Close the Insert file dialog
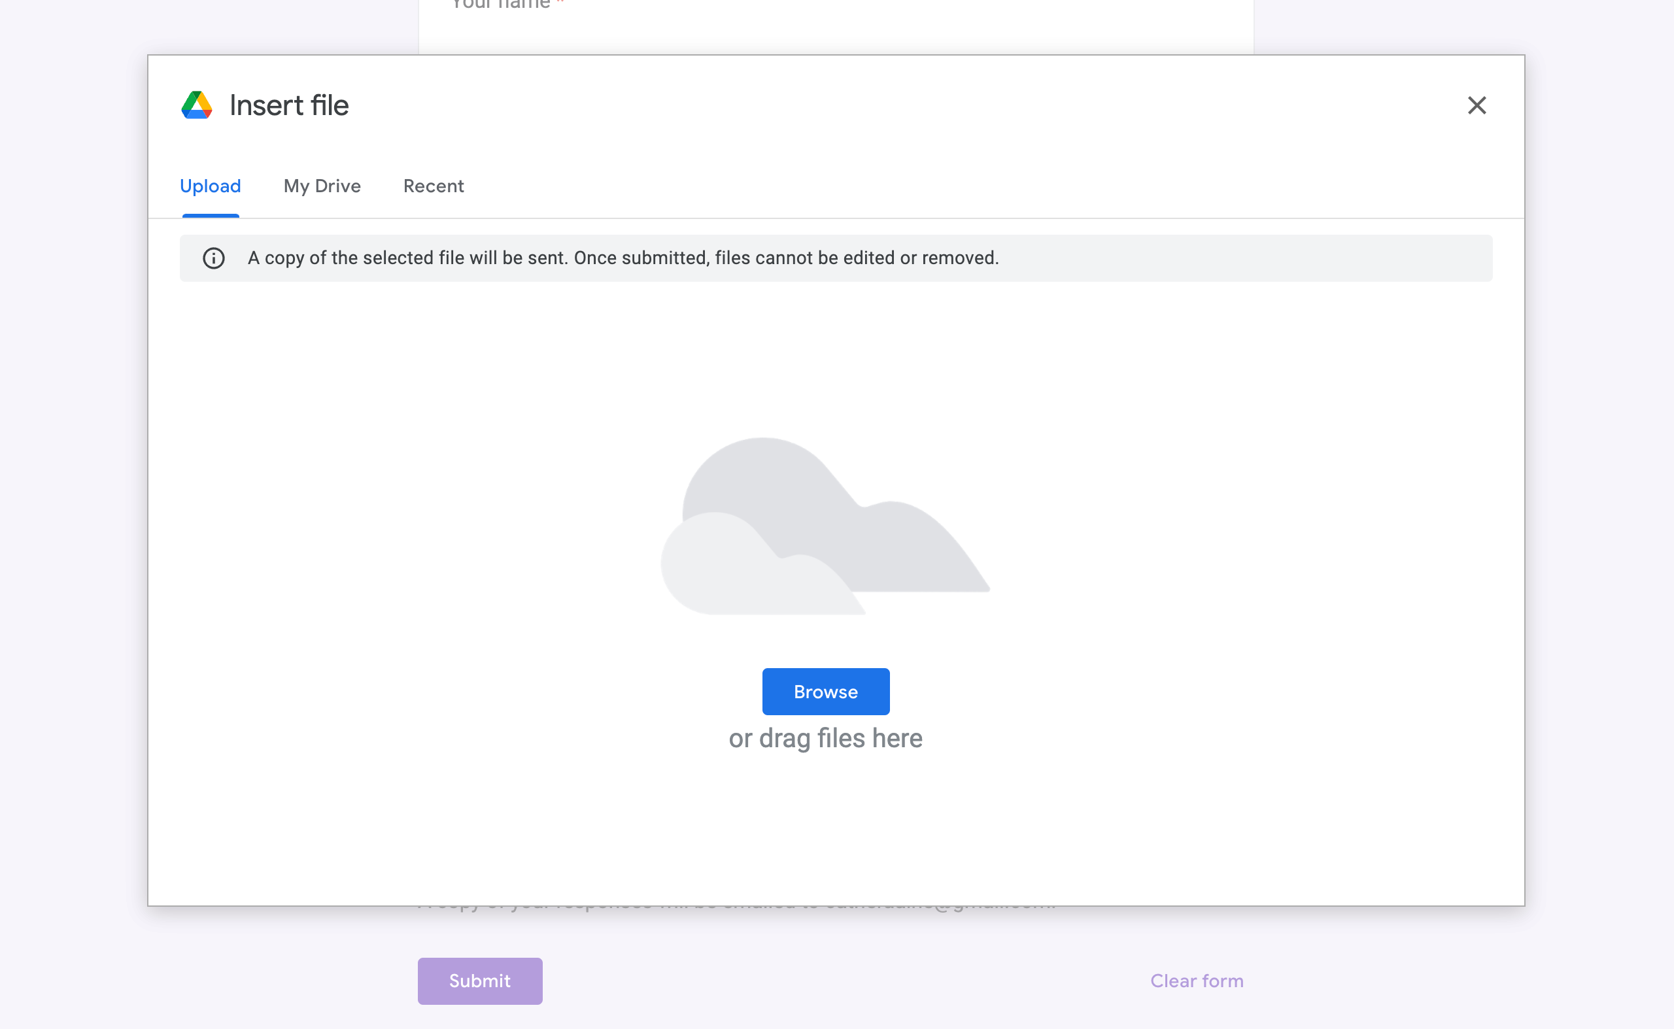Viewport: 1674px width, 1029px height. tap(1476, 105)
